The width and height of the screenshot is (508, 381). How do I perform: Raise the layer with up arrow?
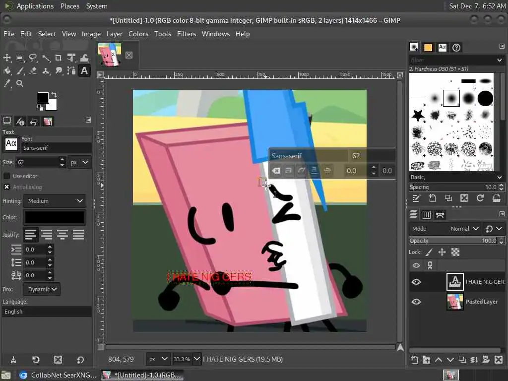click(x=439, y=360)
